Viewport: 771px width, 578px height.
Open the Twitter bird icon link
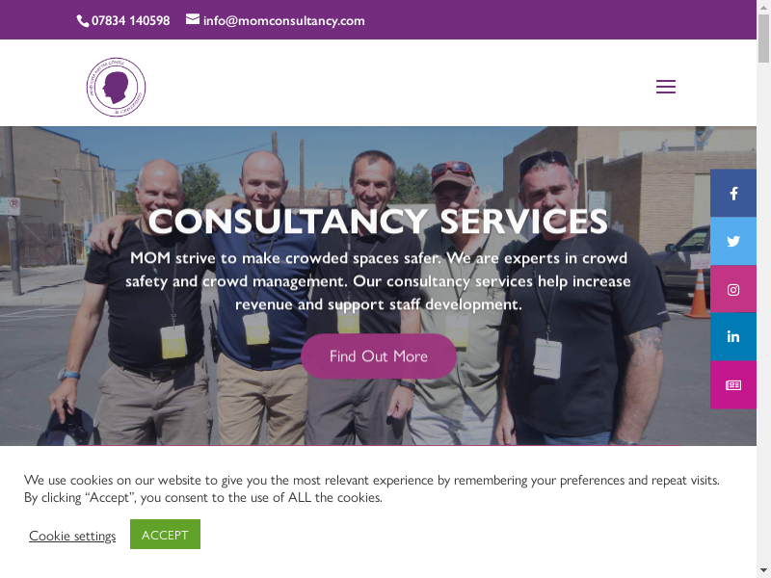point(733,242)
